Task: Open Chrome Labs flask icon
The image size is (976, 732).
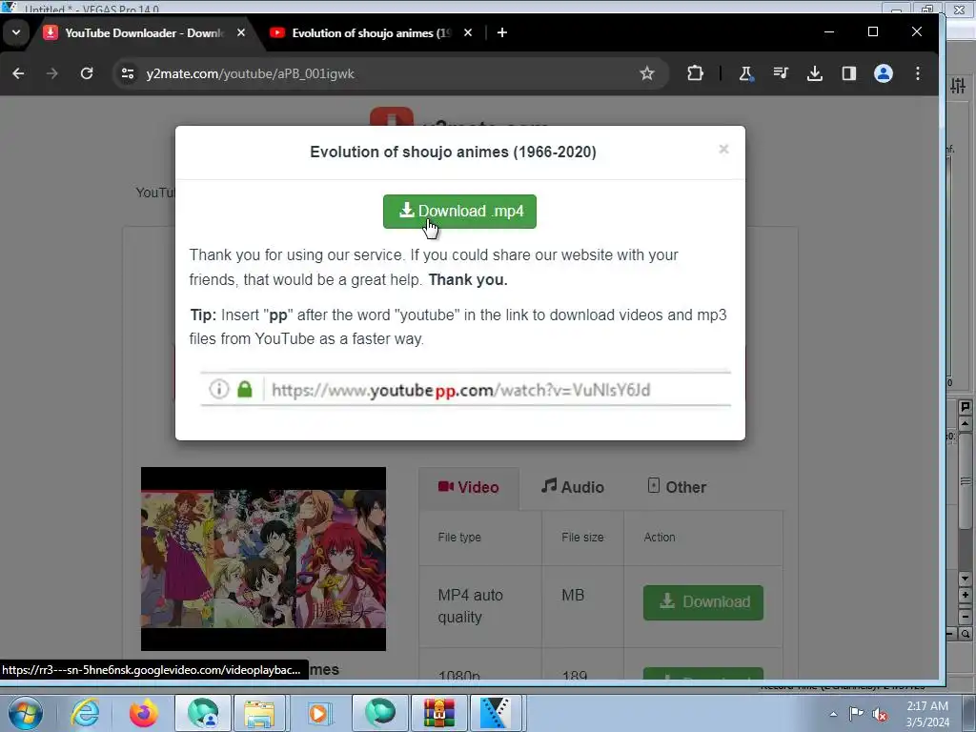Action: click(745, 73)
